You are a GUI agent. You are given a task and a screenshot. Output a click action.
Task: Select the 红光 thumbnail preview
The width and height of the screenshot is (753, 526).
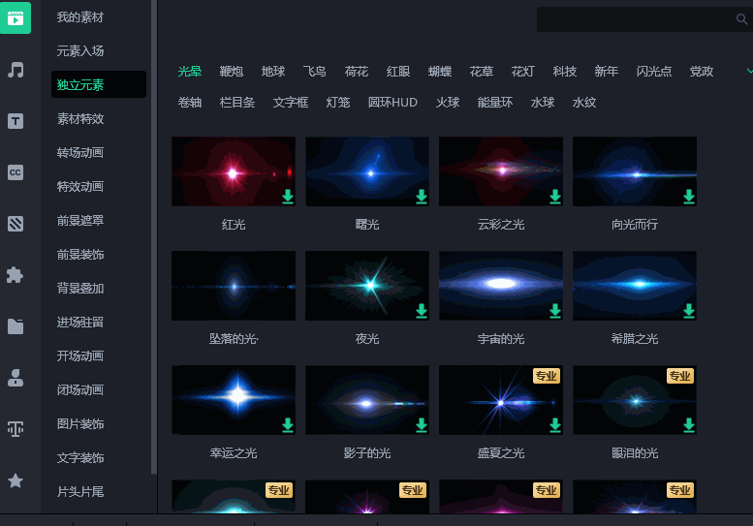(x=234, y=171)
